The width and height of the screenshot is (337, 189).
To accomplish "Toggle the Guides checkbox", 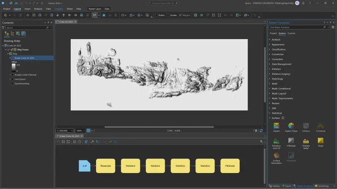I will coord(168,15).
